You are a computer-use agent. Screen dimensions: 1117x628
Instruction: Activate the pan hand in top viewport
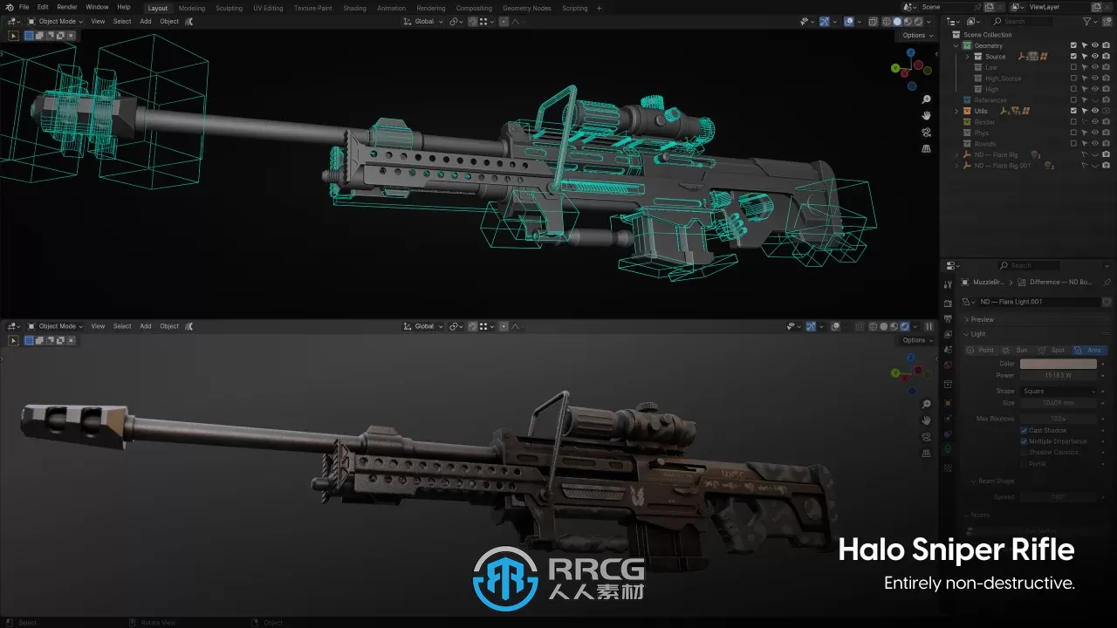[926, 116]
